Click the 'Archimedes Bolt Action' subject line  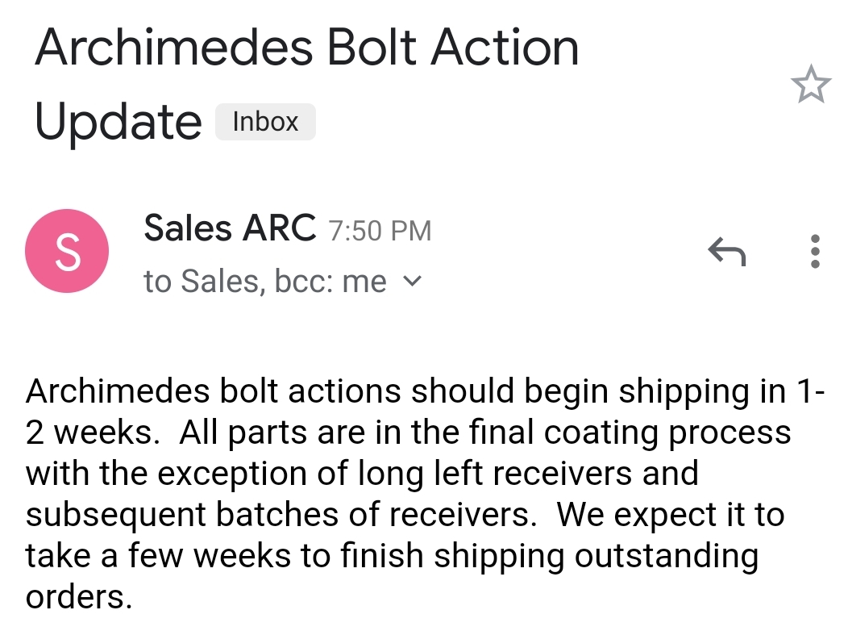click(x=306, y=48)
